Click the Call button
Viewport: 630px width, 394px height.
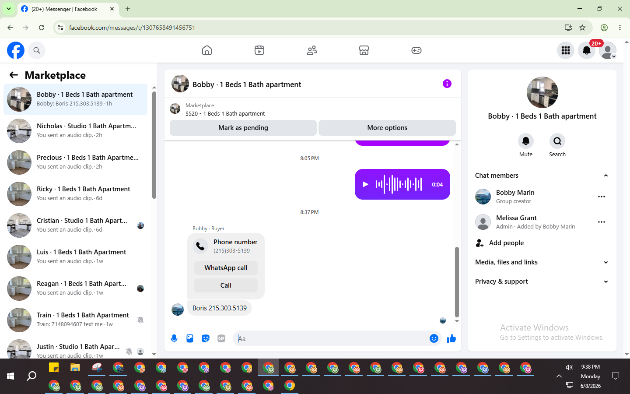[x=226, y=285]
